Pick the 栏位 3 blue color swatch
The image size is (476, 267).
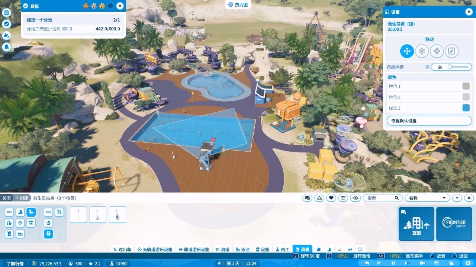pos(466,108)
